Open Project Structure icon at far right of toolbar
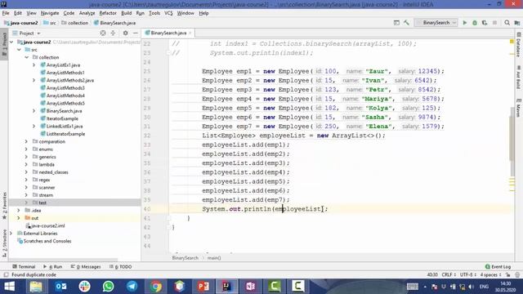Screen dimensions: 523x294 517,23
